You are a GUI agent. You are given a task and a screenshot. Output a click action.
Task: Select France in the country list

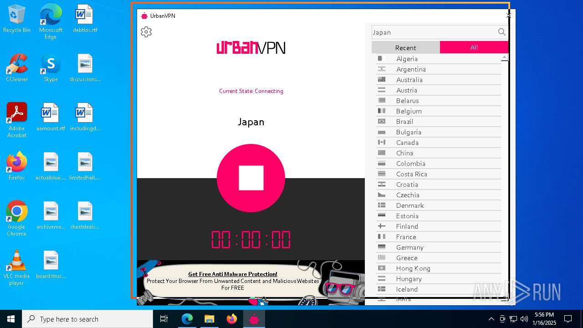439,237
